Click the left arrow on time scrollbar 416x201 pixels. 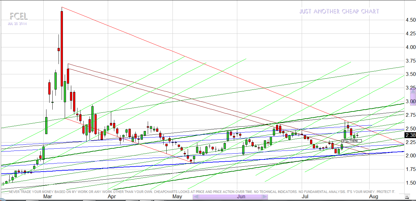pyautogui.click(x=196, y=197)
